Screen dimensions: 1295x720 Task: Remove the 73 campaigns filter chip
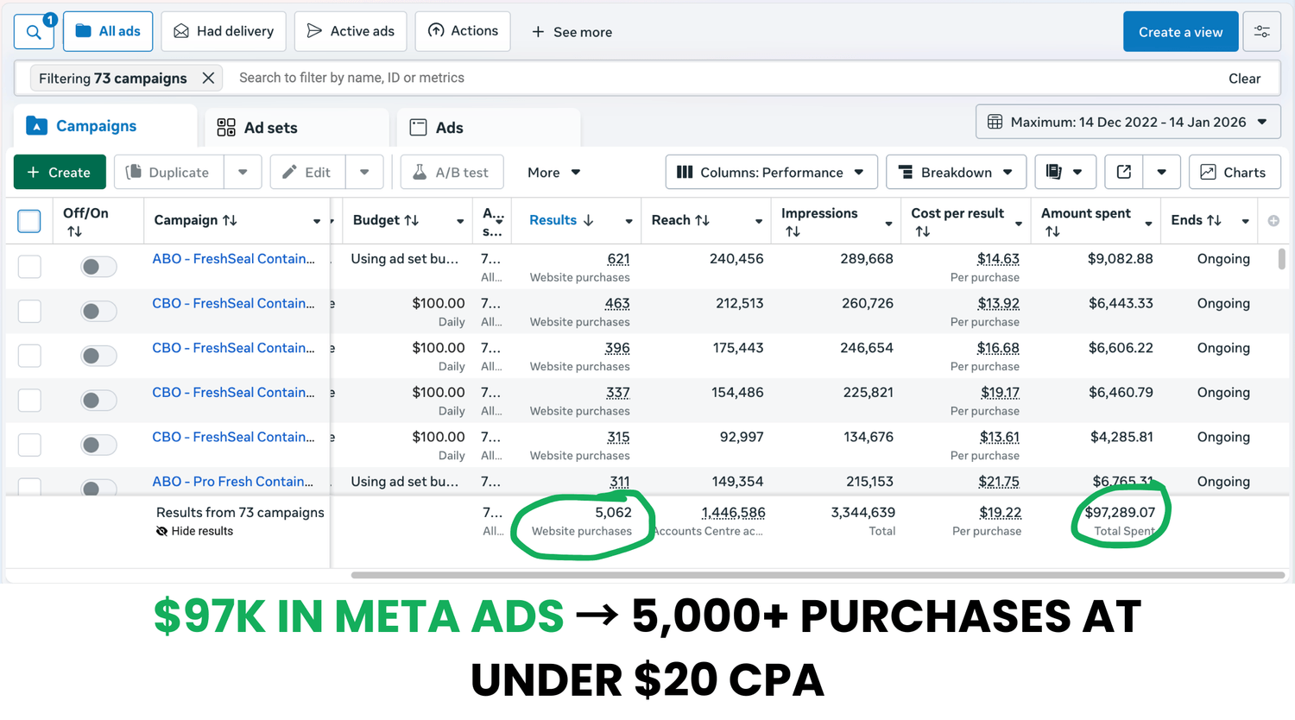(x=208, y=78)
